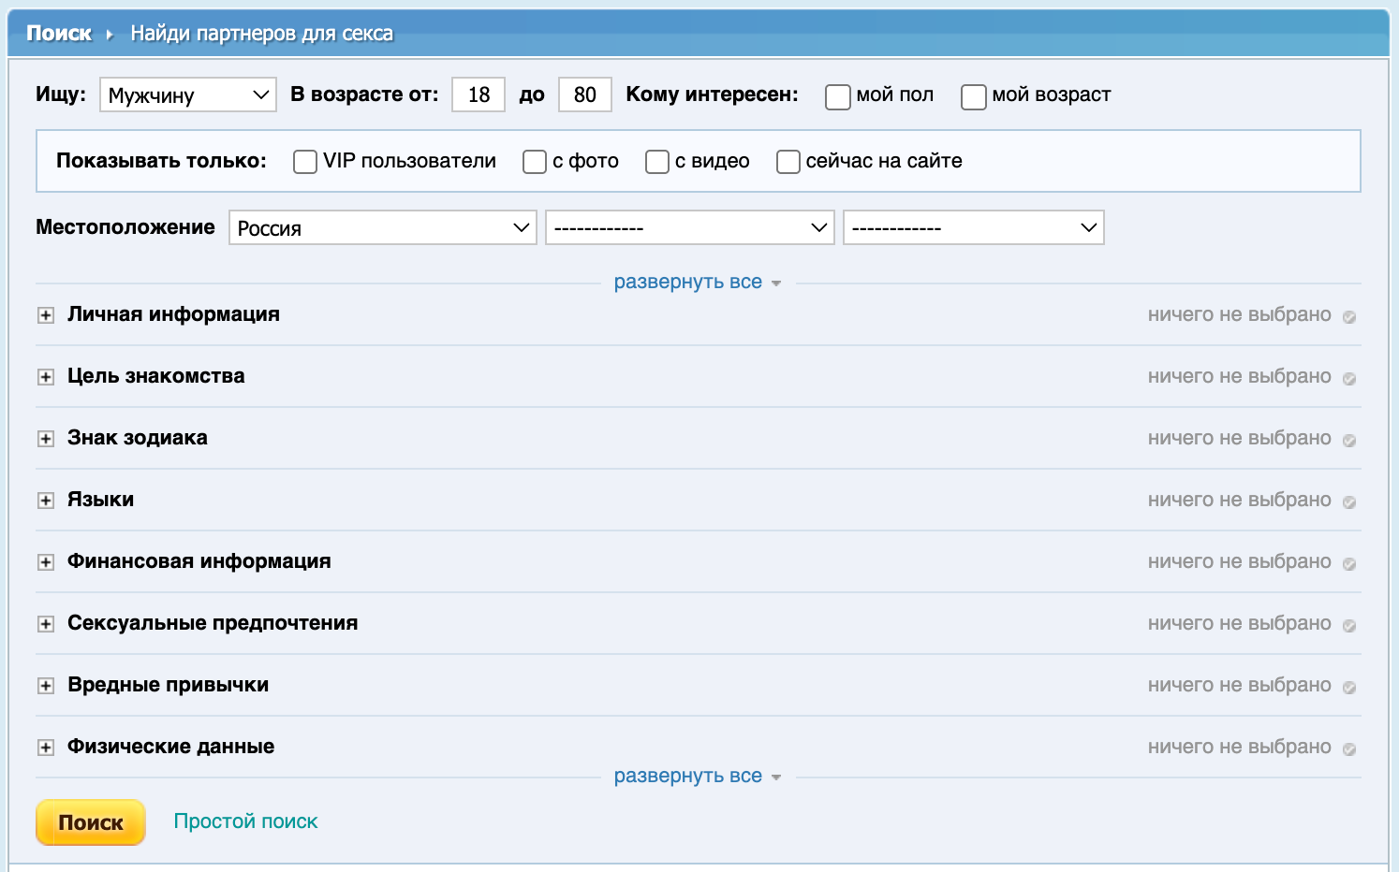The image size is (1399, 872).
Task: Click the Поиск breadcrumb in header
Action: point(59,34)
